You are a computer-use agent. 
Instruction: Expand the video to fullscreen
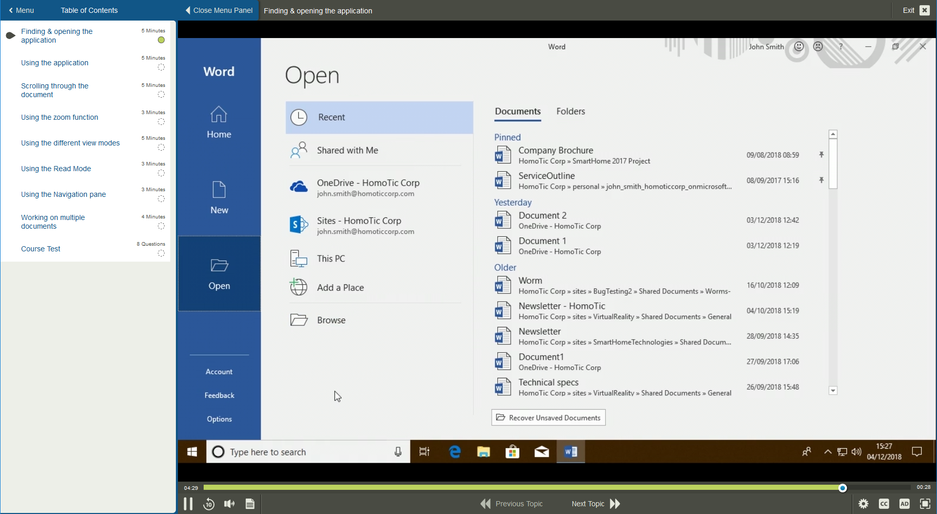925,504
